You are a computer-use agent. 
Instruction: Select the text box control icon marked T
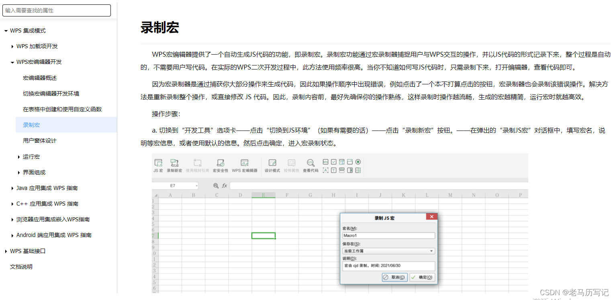(334, 170)
